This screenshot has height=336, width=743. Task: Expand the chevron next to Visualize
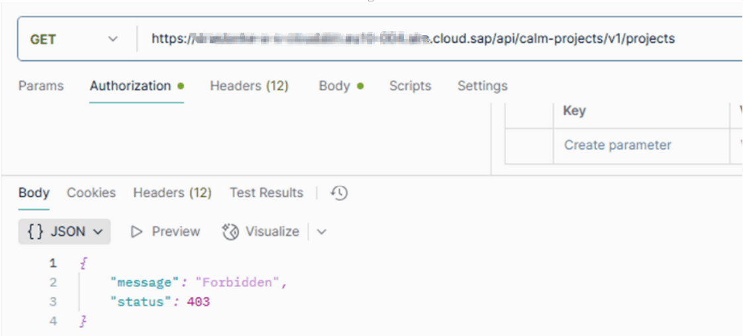coord(322,231)
